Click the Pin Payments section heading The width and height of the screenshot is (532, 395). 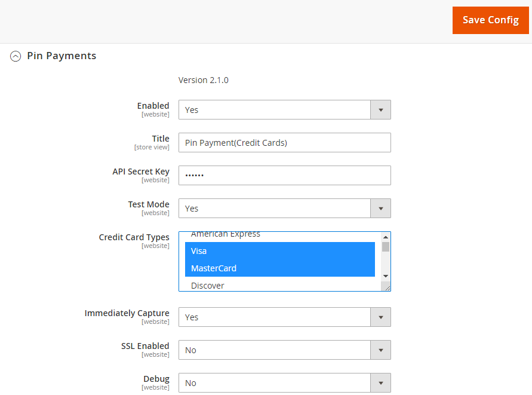point(61,56)
